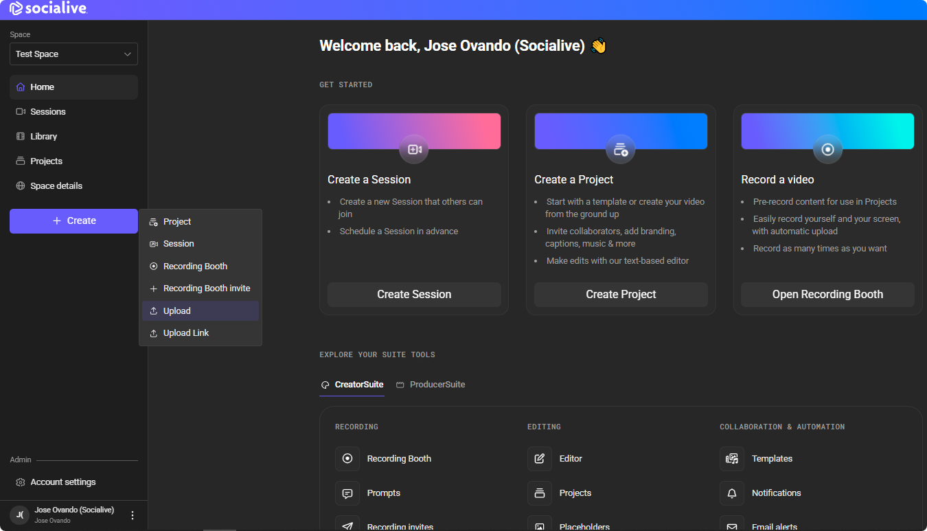Select Upload Link from the Create menu
Screen dimensions: 927x531
[201, 333]
